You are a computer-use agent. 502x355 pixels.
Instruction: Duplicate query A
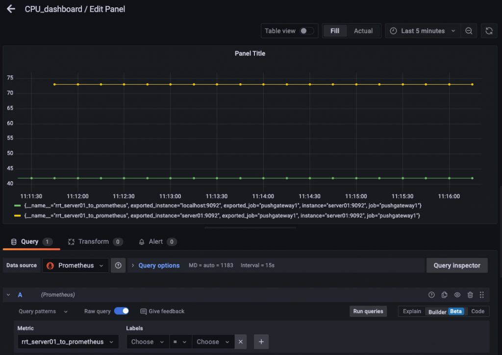444,295
